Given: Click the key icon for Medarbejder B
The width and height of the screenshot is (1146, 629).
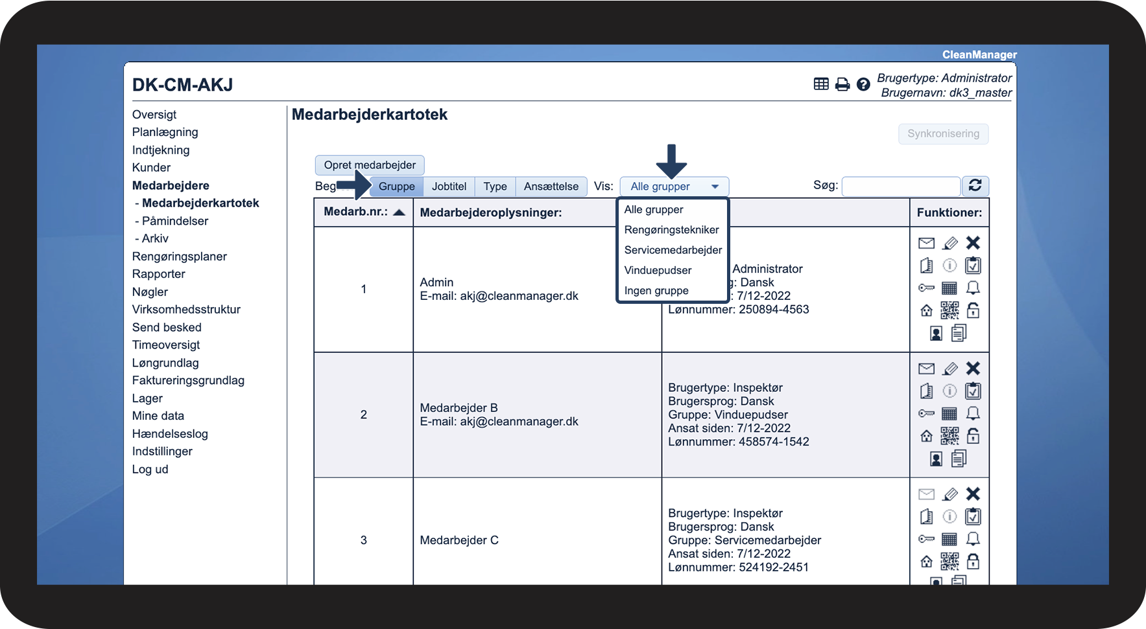Looking at the screenshot, I should point(927,413).
